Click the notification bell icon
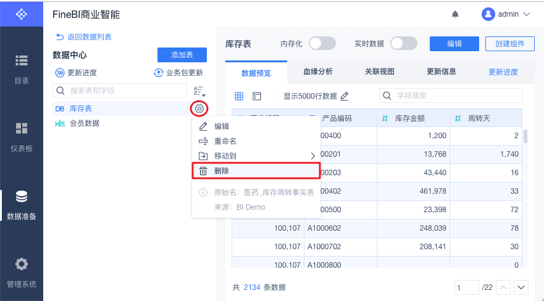Screen dimensions: 544x301 [456, 14]
